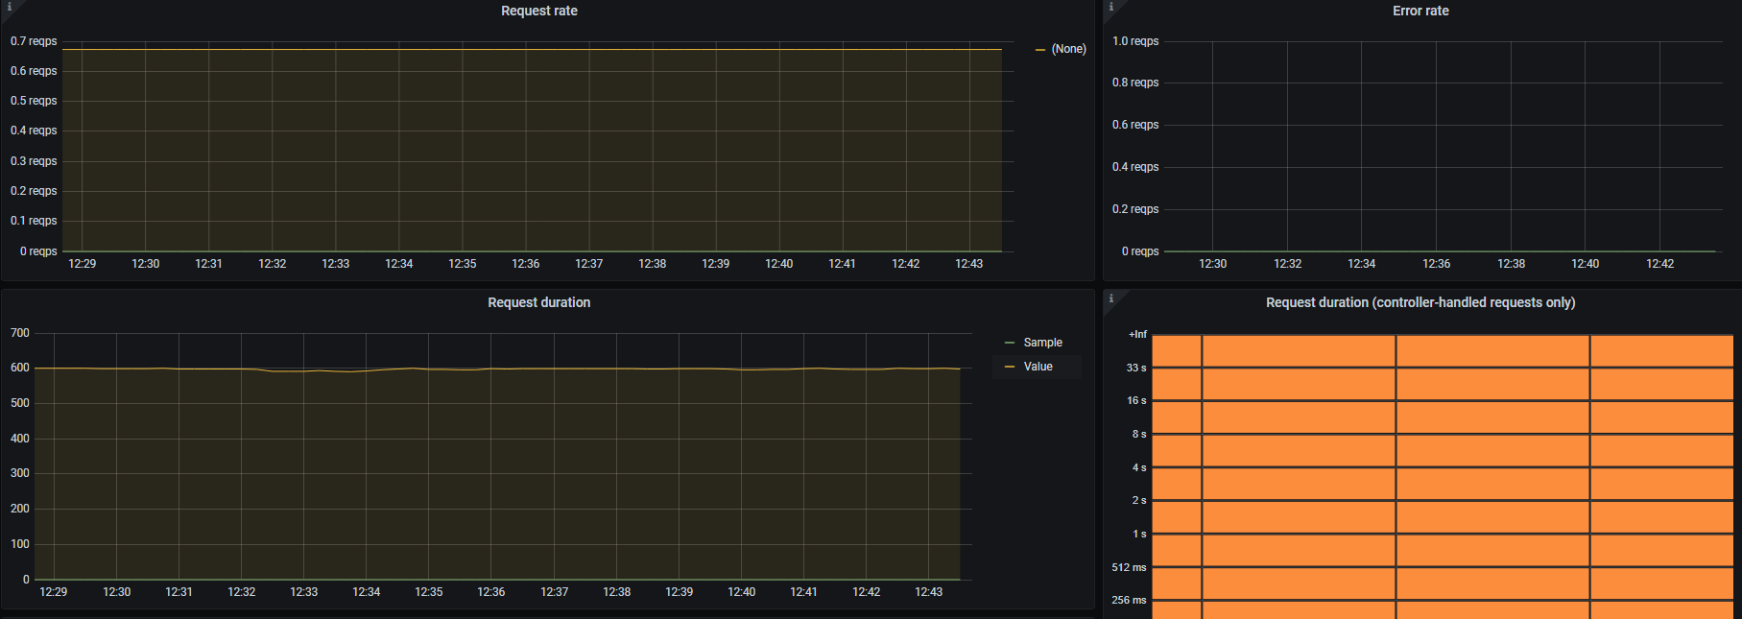Click the 700 label on Request duration axis
This screenshot has height=619, width=1742.
click(x=20, y=333)
